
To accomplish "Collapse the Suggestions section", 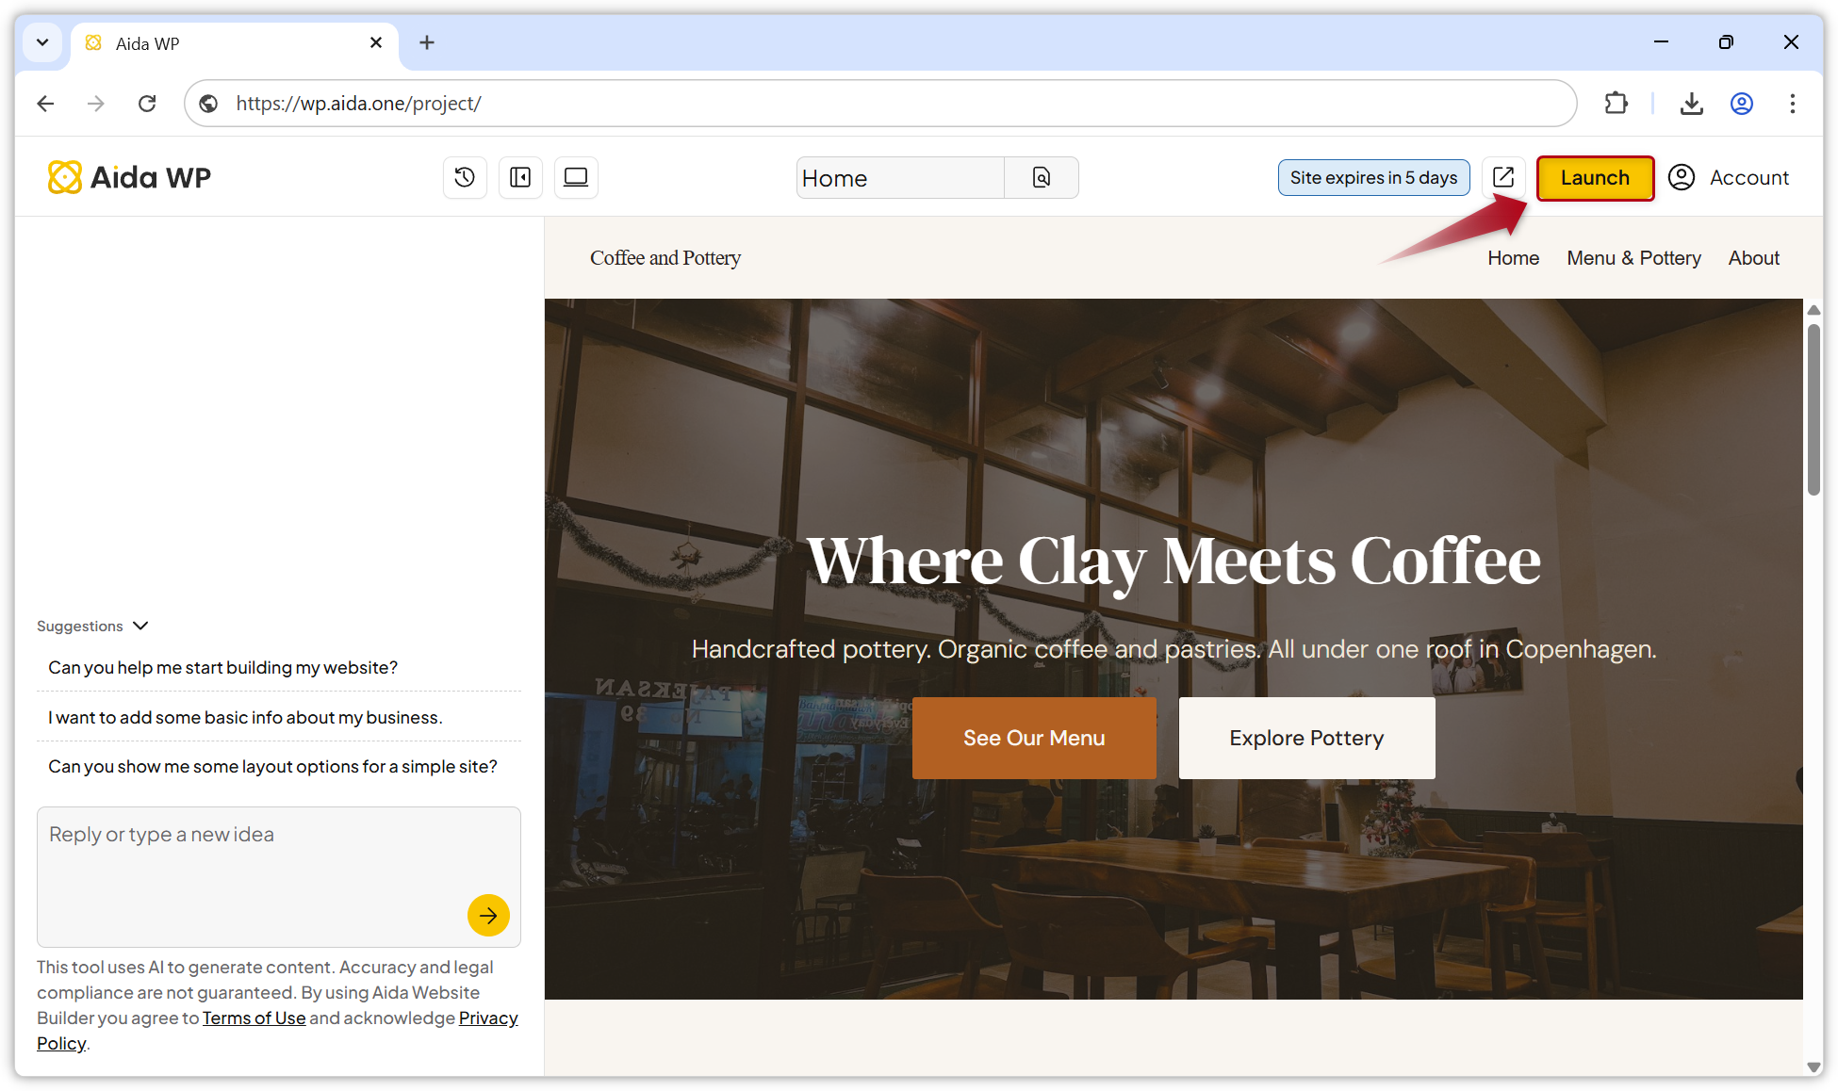I will tap(139, 626).
